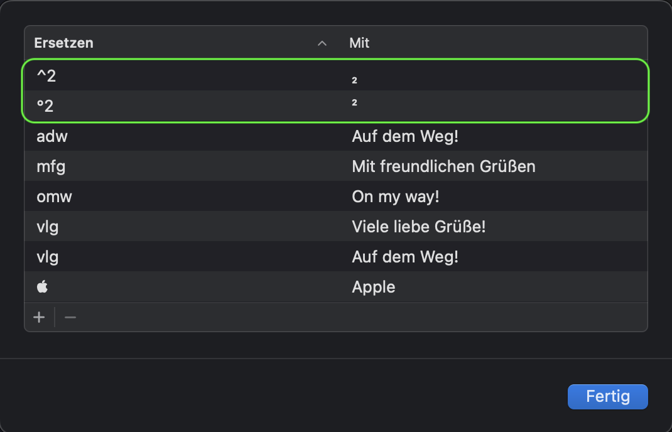Click 'Auf dem Weg!' in the adw row
672x432 pixels.
[x=405, y=136]
